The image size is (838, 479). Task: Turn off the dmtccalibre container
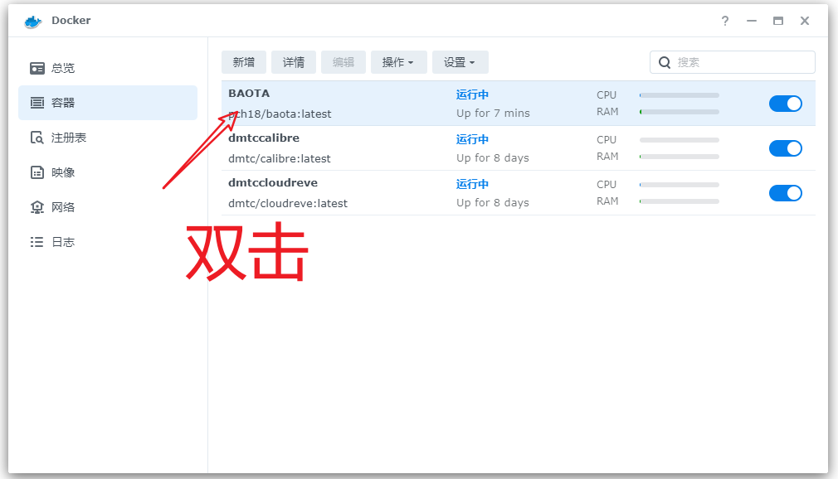(x=785, y=148)
